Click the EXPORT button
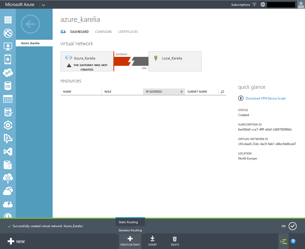This screenshot has width=305, height=249. point(153,241)
